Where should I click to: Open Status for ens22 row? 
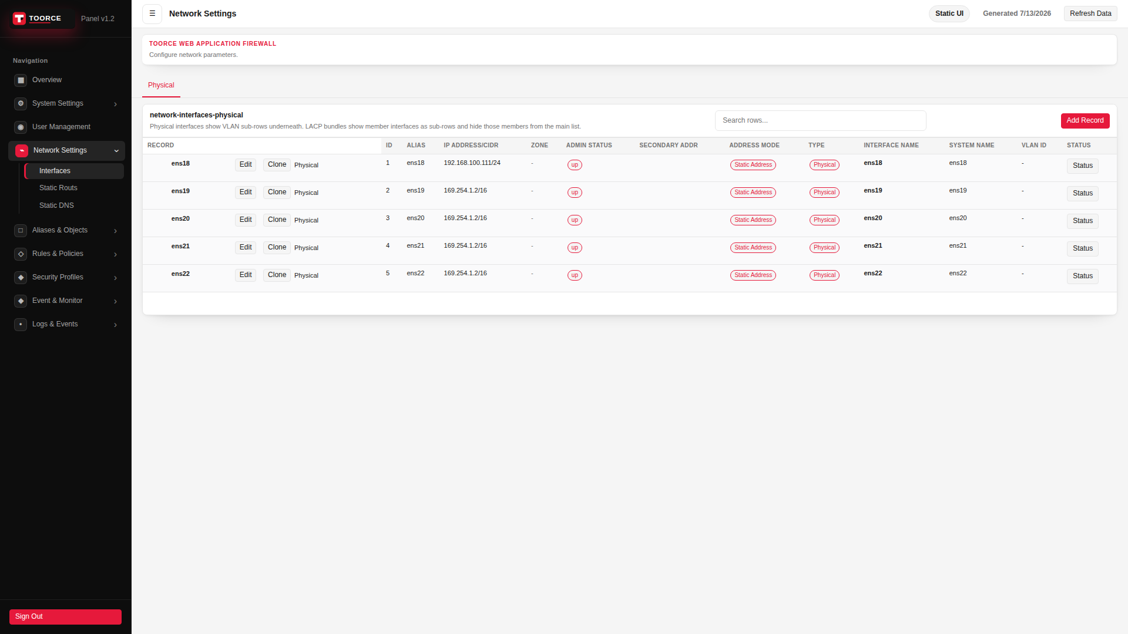tap(1083, 276)
